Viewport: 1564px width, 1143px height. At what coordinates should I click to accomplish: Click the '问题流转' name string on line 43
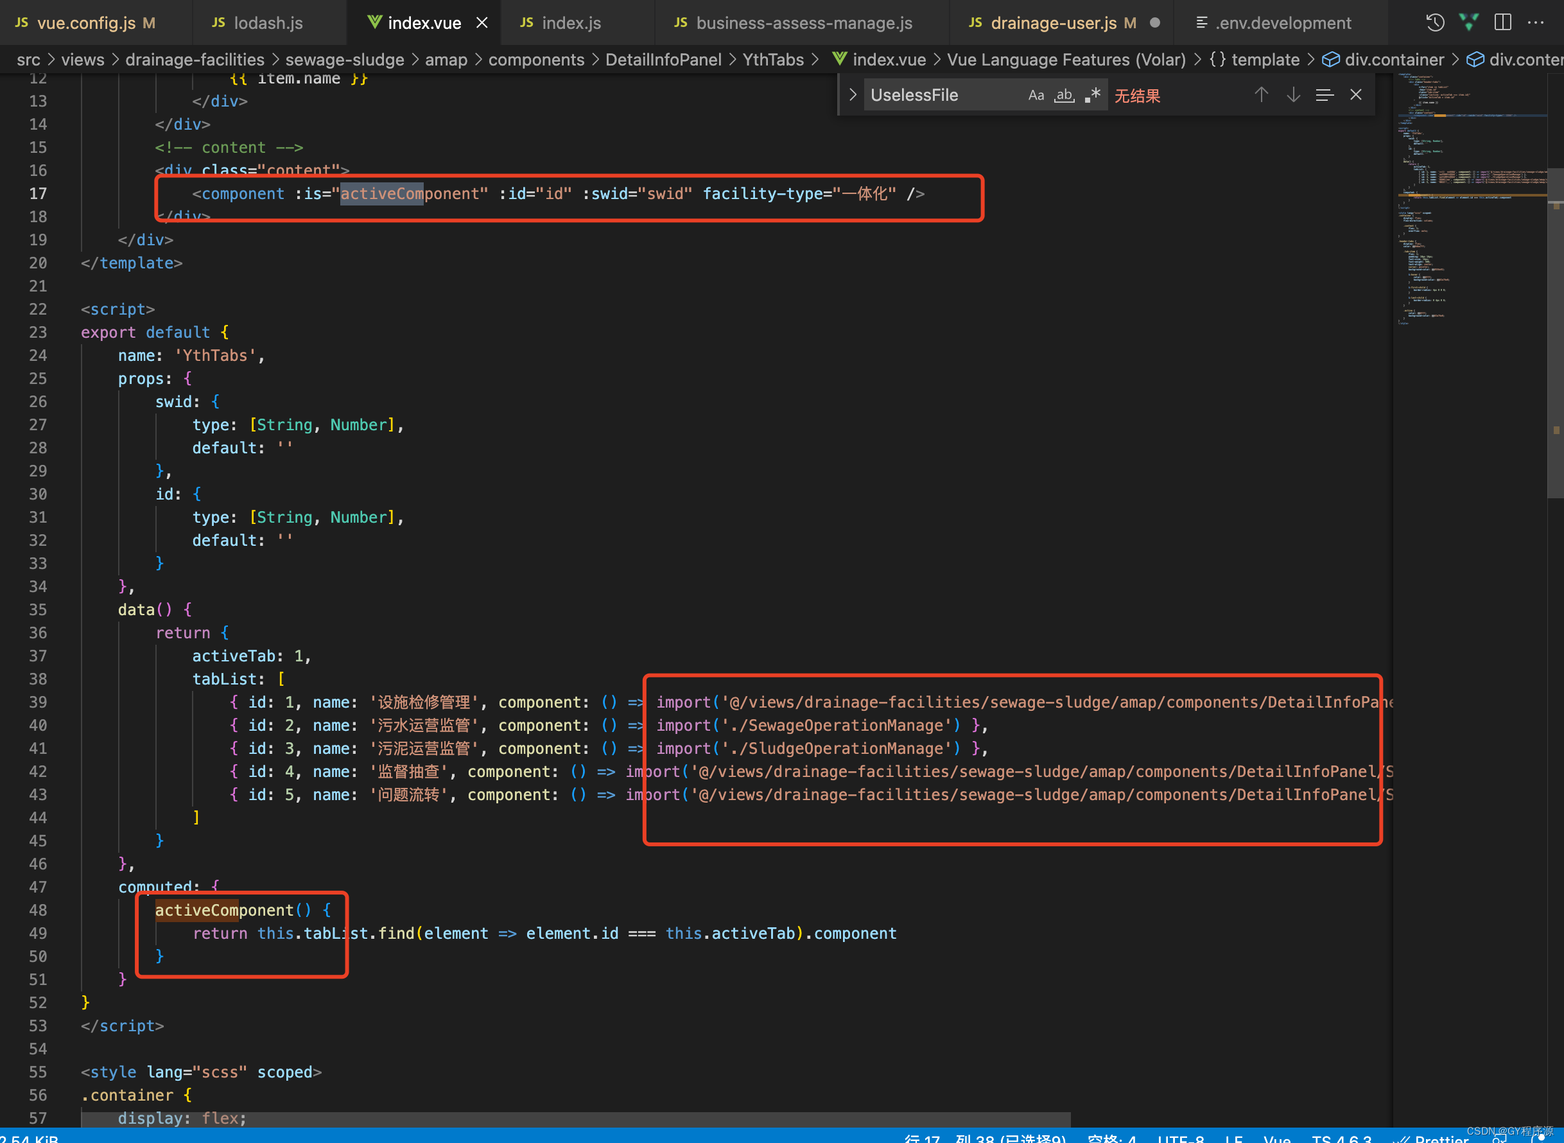pyautogui.click(x=409, y=795)
